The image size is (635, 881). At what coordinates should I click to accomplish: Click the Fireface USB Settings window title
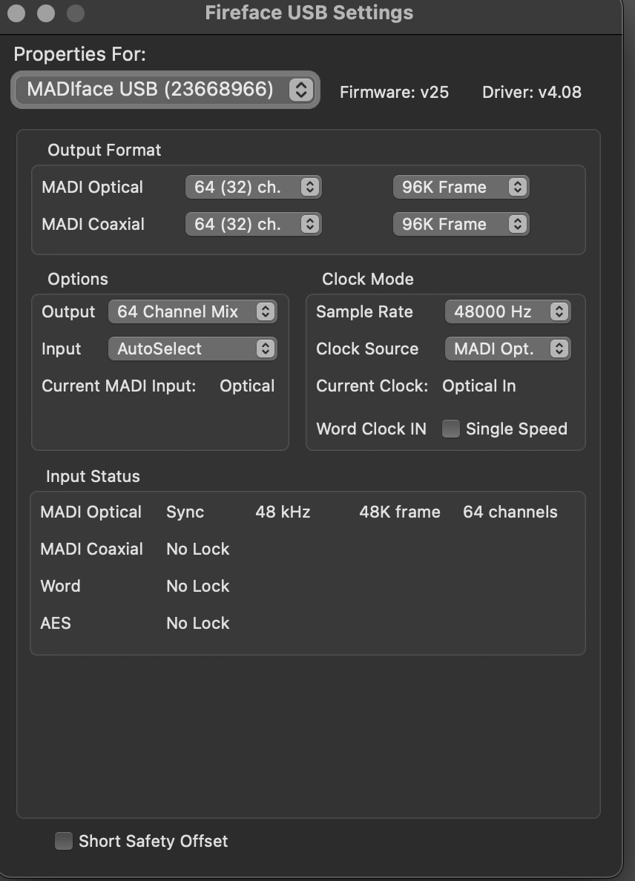pyautogui.click(x=309, y=13)
